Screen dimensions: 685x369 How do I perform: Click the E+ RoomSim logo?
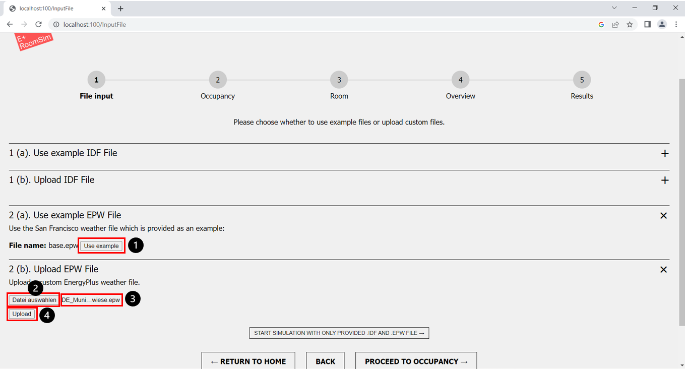coord(33,41)
